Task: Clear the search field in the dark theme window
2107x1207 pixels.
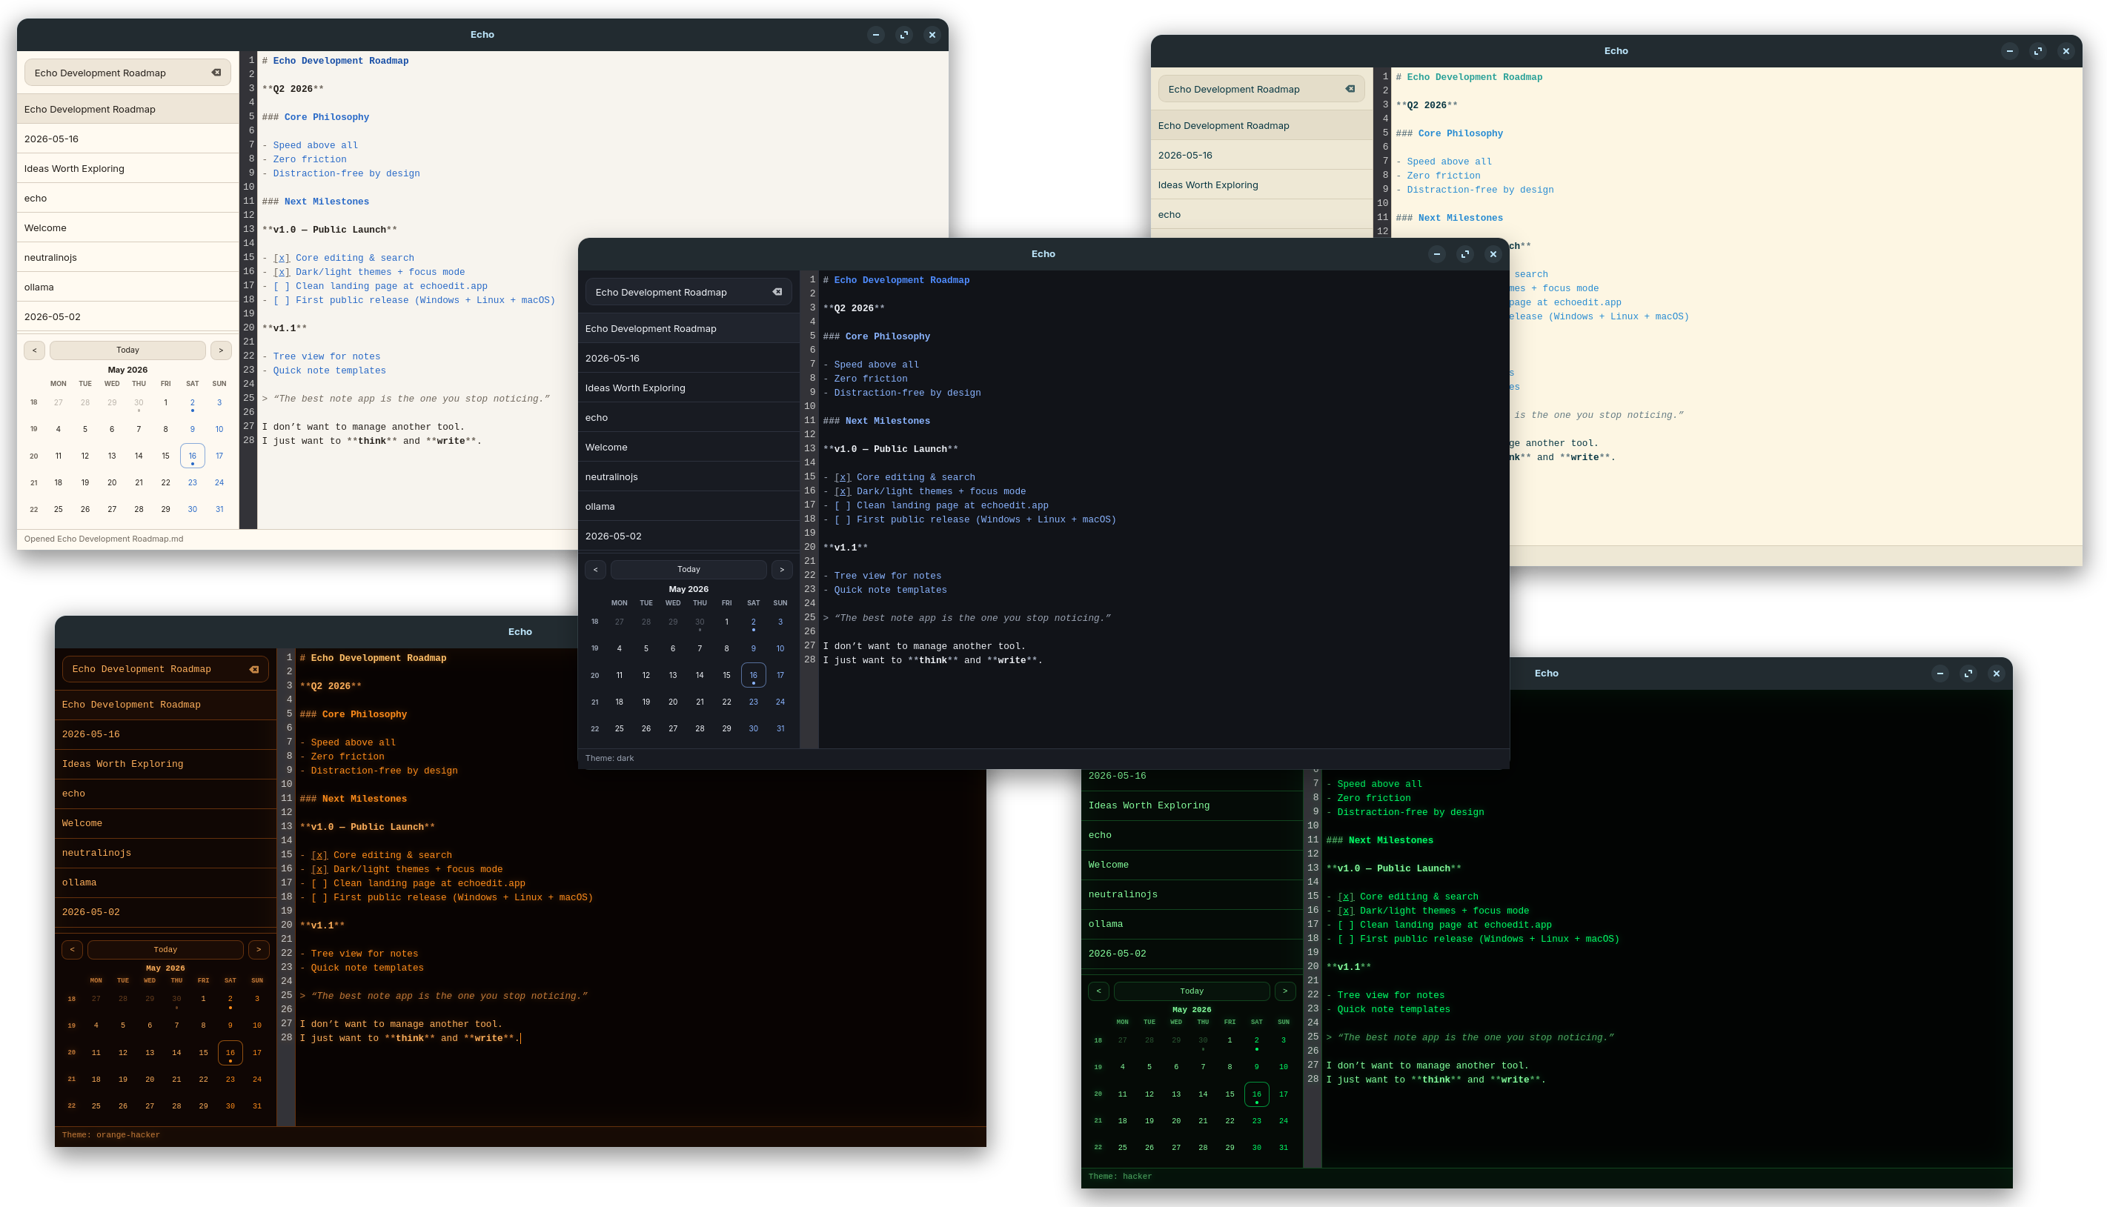Action: pos(777,292)
